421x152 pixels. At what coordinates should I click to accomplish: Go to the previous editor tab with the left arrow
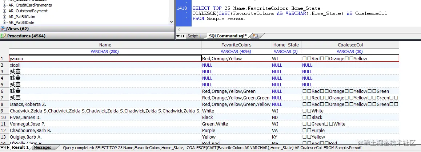[181, 36]
